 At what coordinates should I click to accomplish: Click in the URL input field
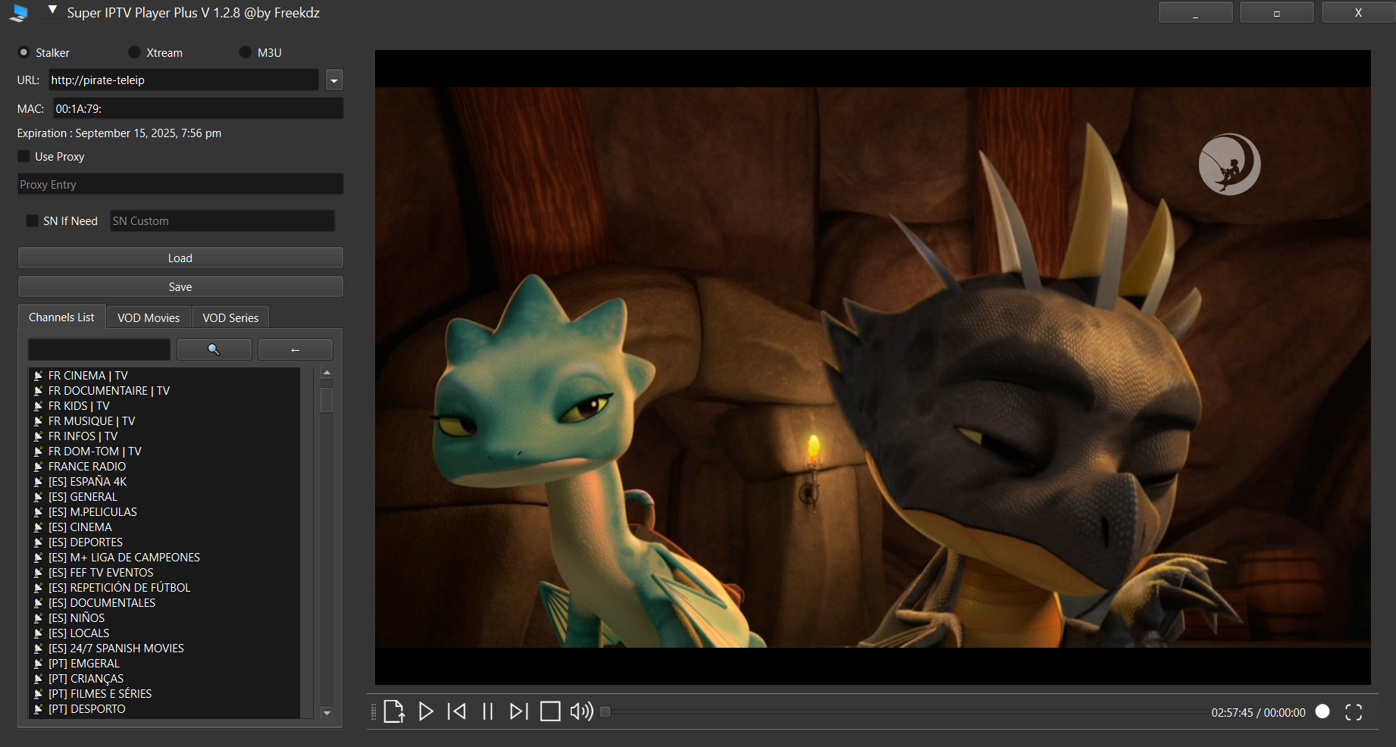184,80
